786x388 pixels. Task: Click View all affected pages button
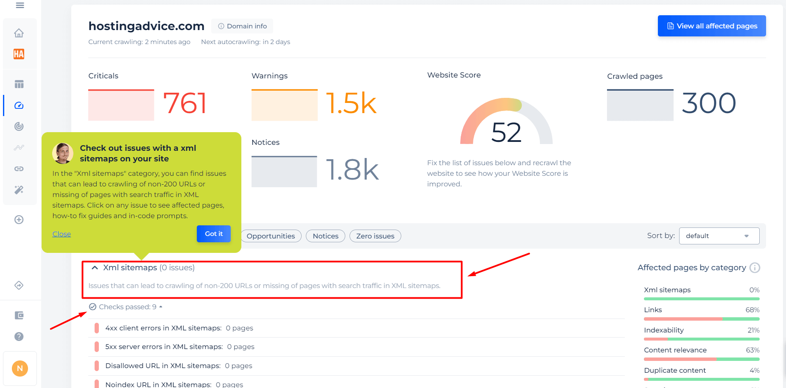click(712, 26)
